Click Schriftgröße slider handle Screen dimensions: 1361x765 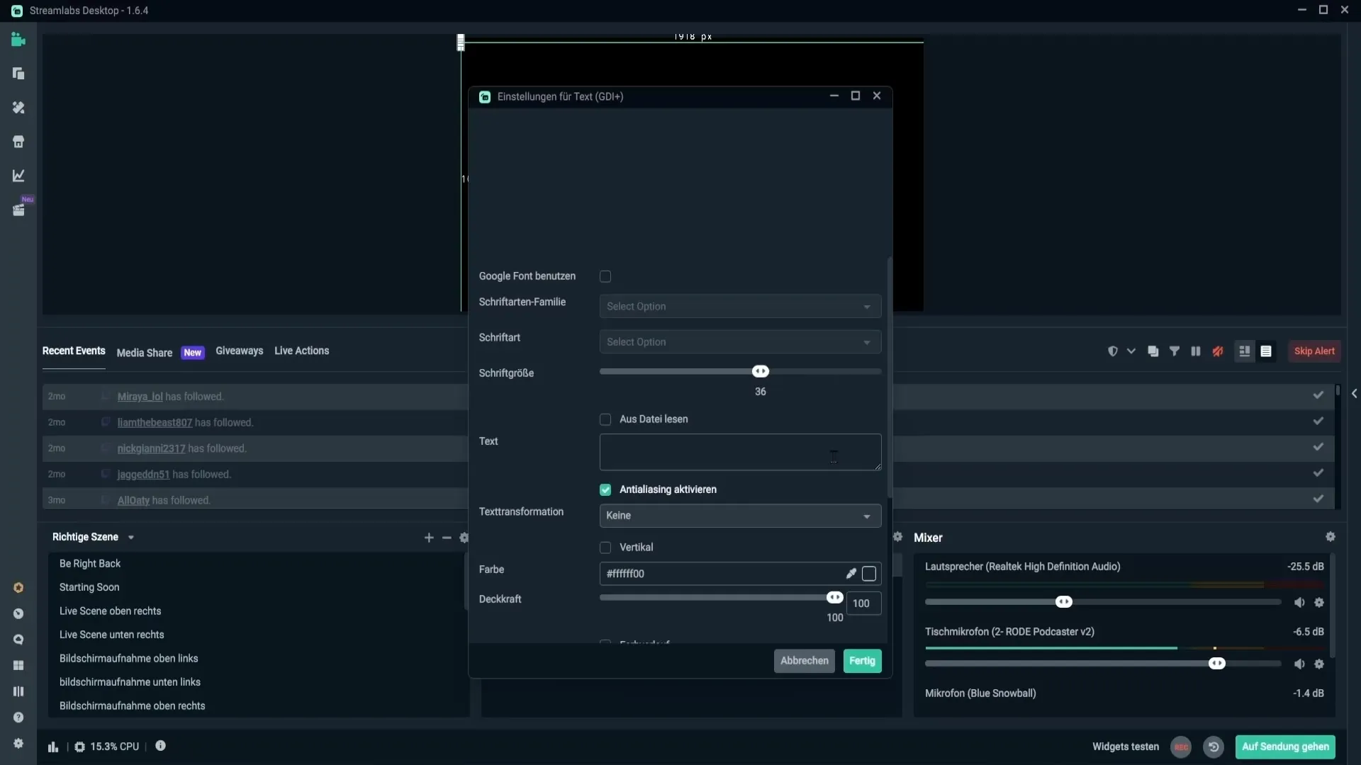pyautogui.click(x=760, y=372)
